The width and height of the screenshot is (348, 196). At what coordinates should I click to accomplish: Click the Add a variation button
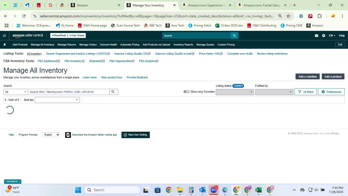[307, 77]
